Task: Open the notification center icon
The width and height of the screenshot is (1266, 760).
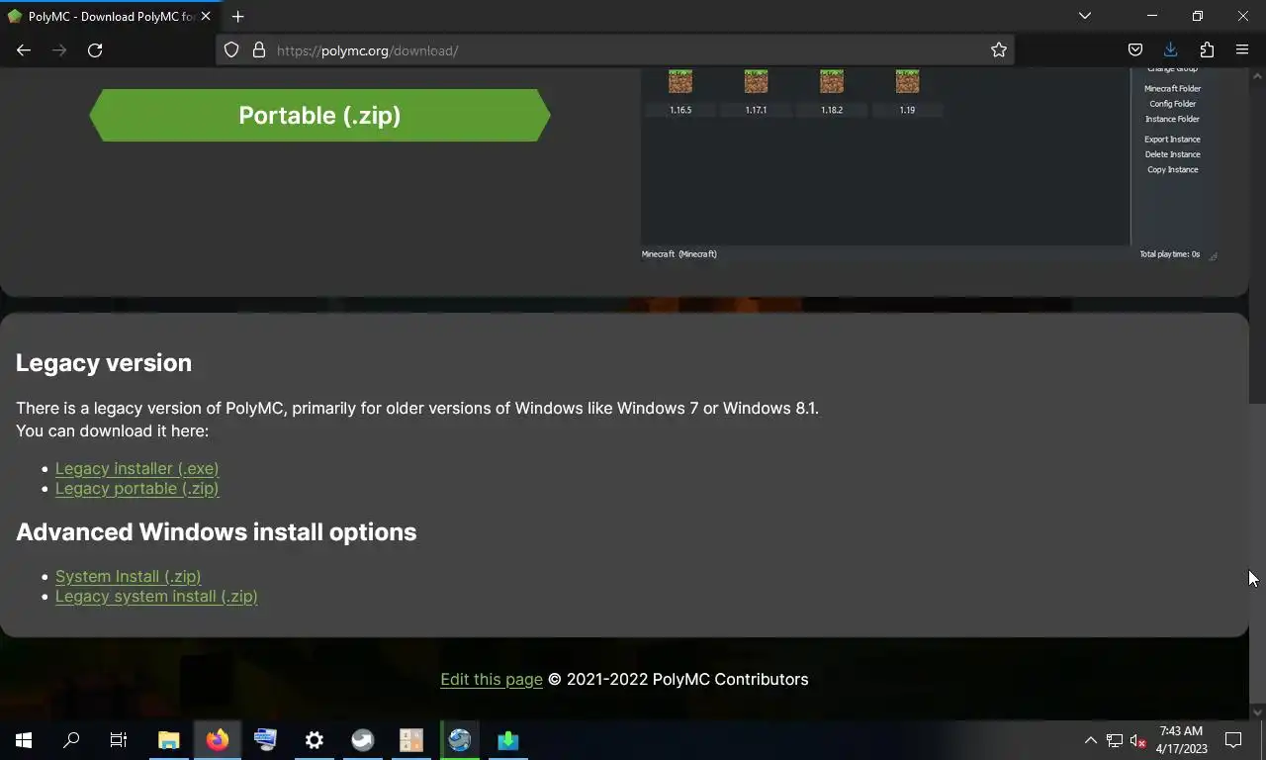Action: 1233,740
